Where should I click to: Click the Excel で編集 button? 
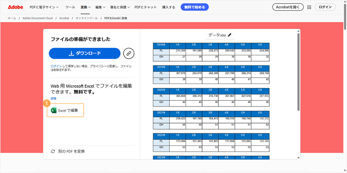(x=65, y=110)
